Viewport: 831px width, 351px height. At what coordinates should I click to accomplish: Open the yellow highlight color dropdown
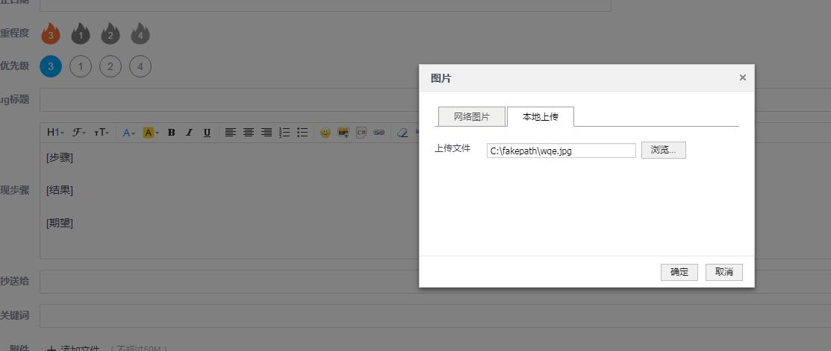[x=151, y=133]
